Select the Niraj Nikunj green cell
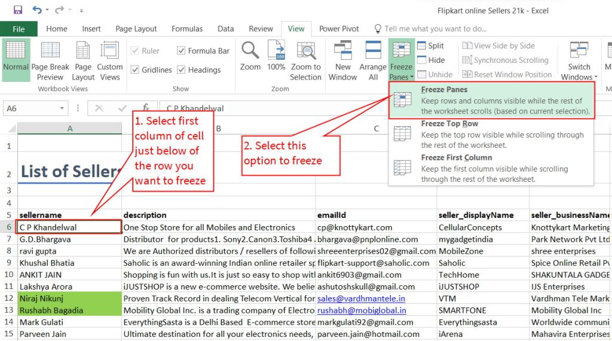The image size is (612, 341). point(69,299)
